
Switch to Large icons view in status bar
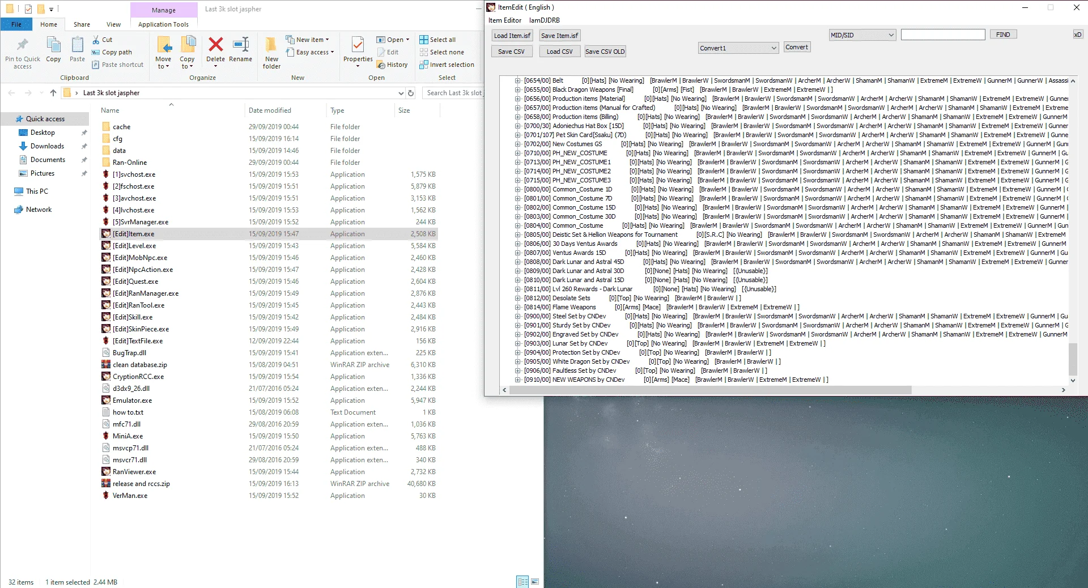(535, 582)
